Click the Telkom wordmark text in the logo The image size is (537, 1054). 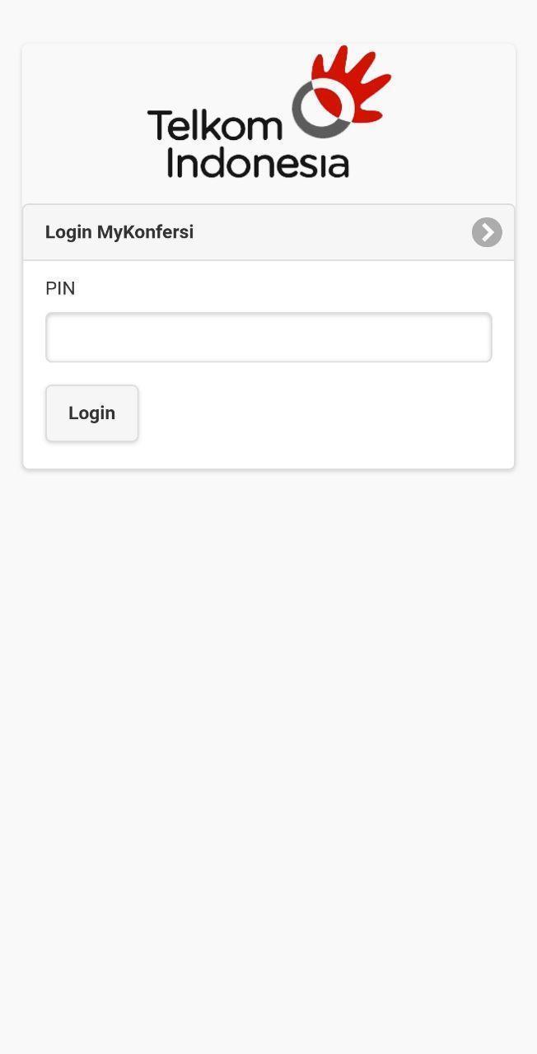point(216,124)
